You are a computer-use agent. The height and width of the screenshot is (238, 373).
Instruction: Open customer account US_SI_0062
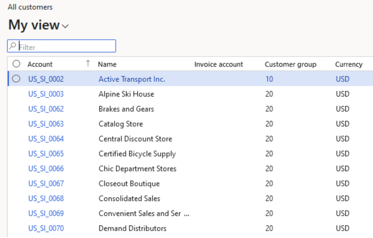[46, 109]
